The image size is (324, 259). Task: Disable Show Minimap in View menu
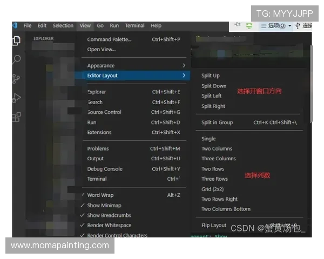104,206
